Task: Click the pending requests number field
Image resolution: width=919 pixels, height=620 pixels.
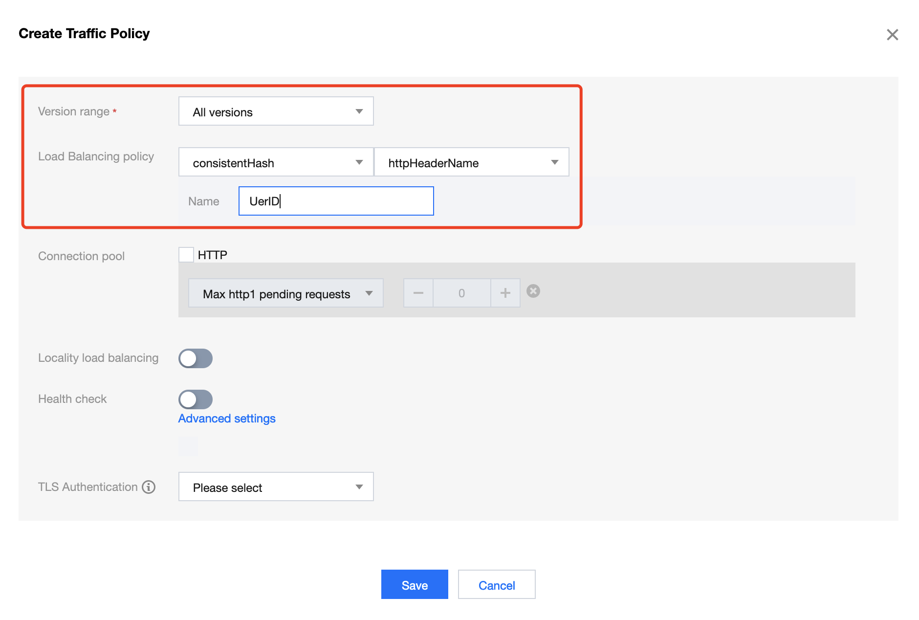Action: (461, 293)
